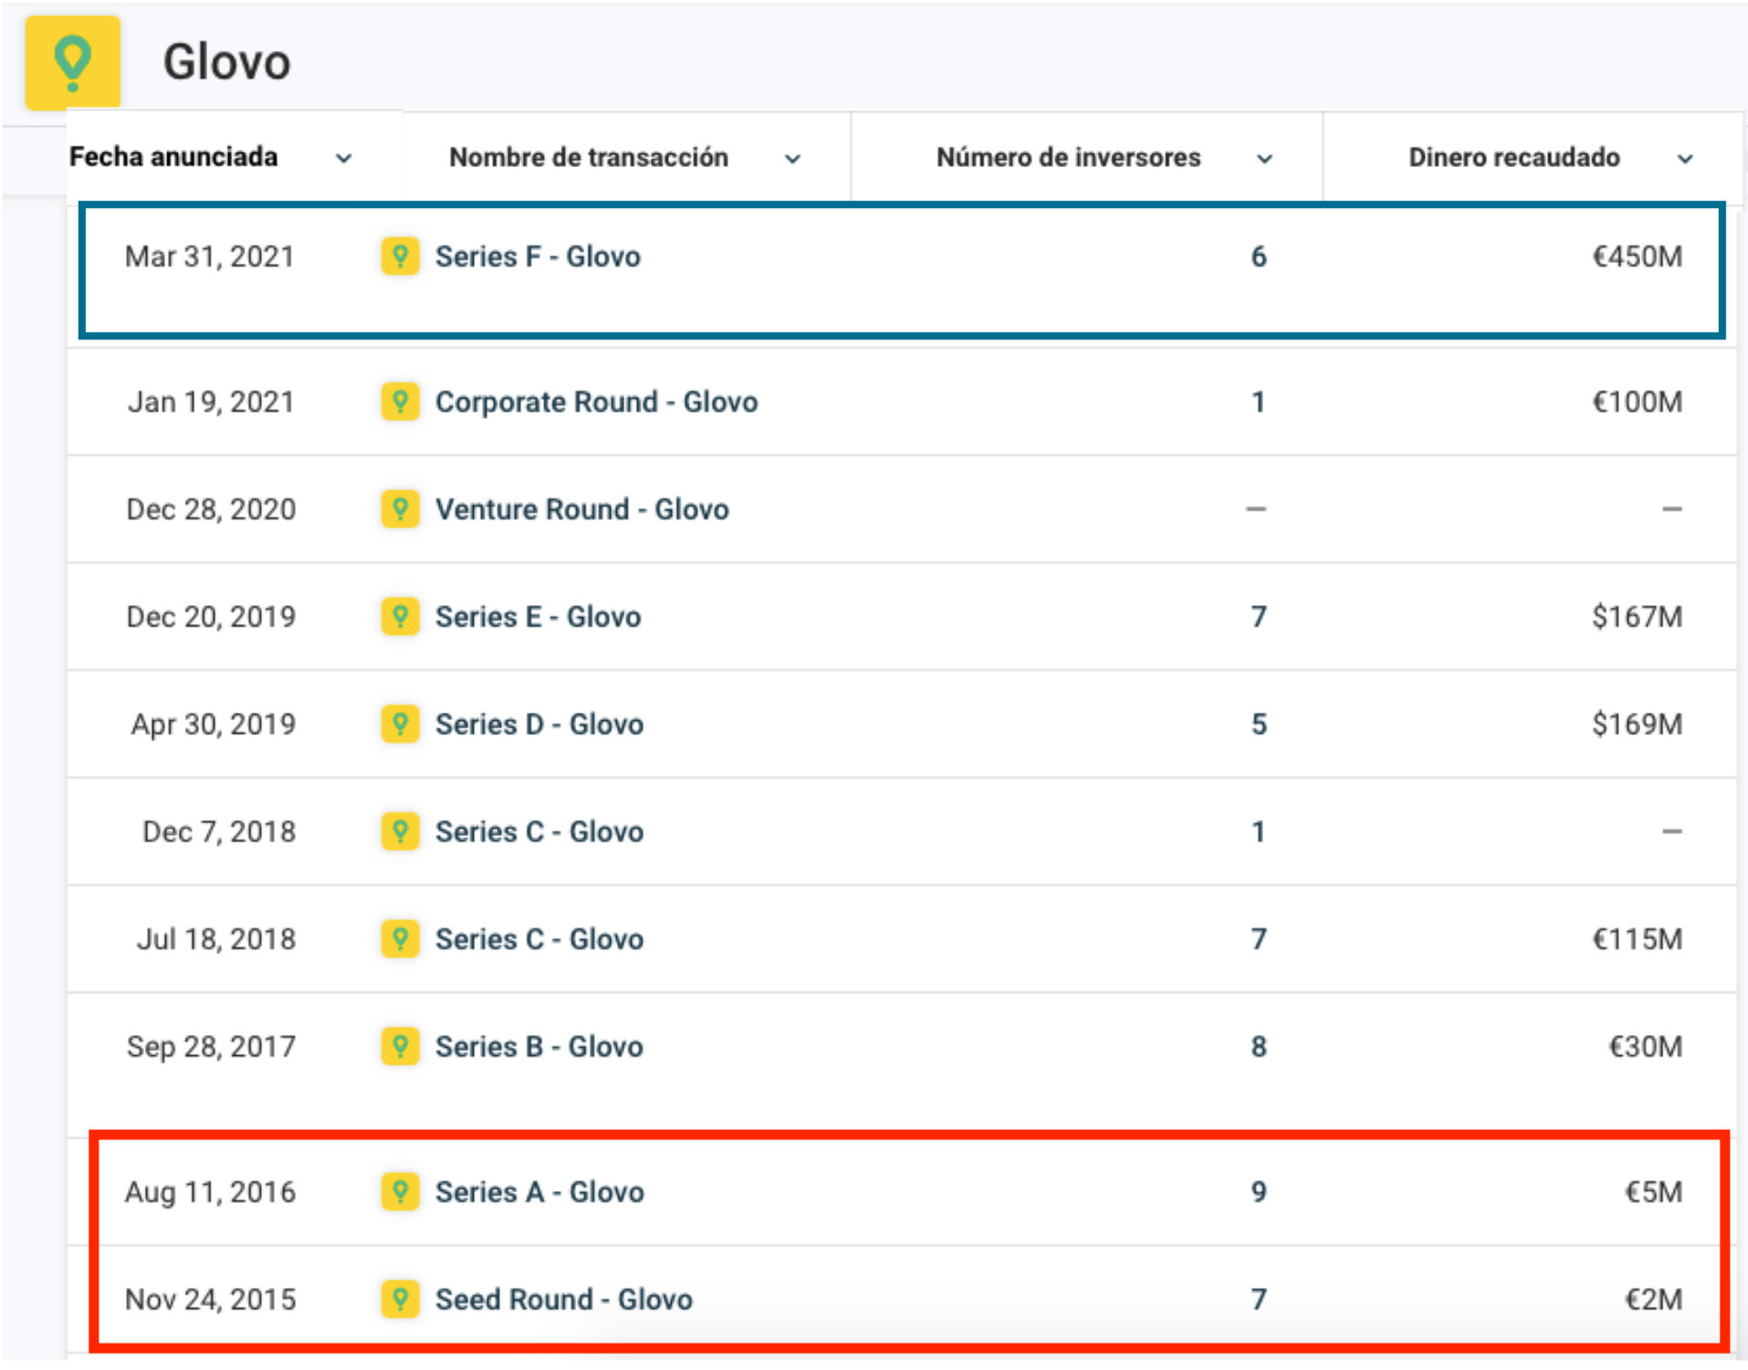This screenshot has width=1748, height=1370.
Task: Click investor count 1 for Corporate Round
Action: [x=1259, y=402]
